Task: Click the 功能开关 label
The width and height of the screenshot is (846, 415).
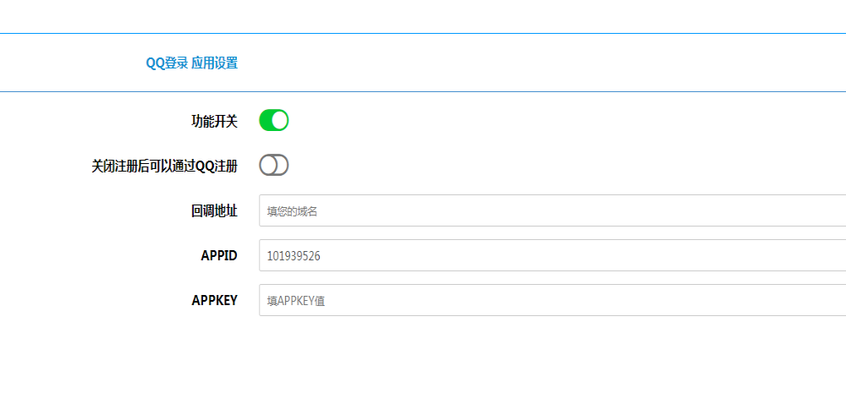Action: click(x=214, y=121)
